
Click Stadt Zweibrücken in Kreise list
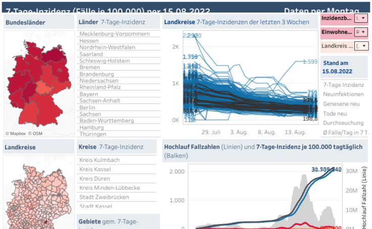tap(103, 197)
